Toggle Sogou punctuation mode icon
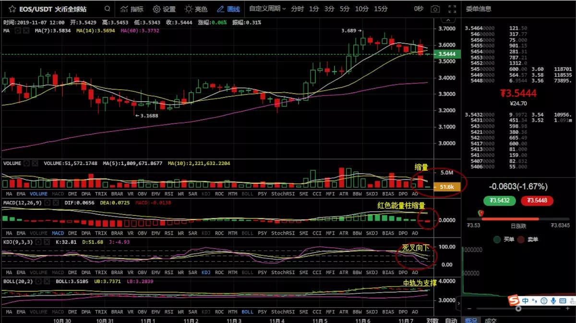 click(535, 301)
